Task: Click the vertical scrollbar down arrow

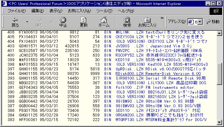Action: pos(219,122)
